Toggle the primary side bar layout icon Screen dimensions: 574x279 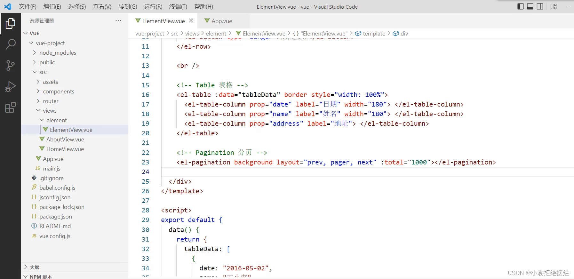(x=521, y=6)
